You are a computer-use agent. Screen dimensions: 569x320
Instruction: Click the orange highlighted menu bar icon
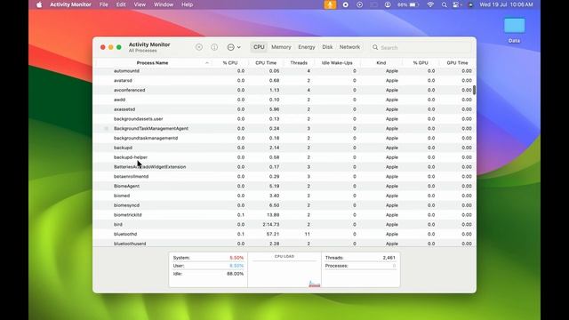[330, 4]
